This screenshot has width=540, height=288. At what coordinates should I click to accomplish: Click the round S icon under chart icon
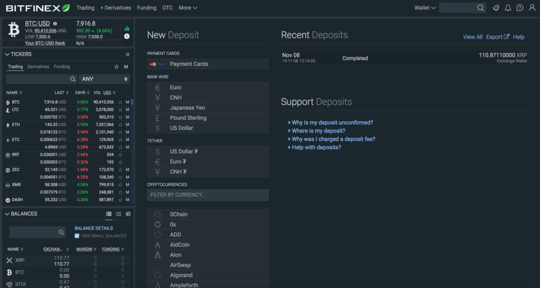tap(127, 36)
